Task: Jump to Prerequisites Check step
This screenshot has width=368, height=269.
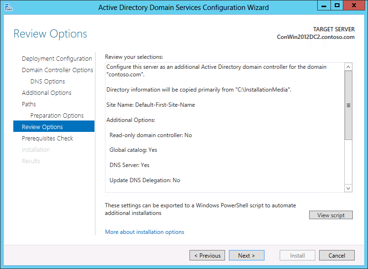Action: pos(47,139)
